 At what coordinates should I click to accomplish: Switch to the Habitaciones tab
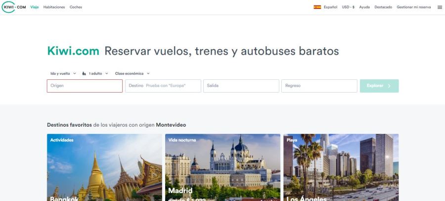[54, 7]
